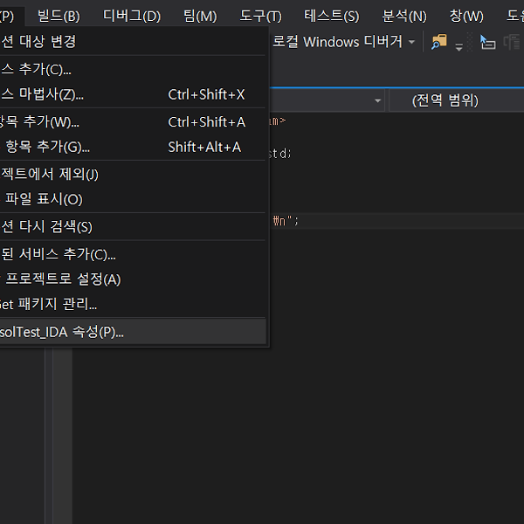Open the 분석(N) menu
This screenshot has height=524, width=524.
pyautogui.click(x=404, y=16)
